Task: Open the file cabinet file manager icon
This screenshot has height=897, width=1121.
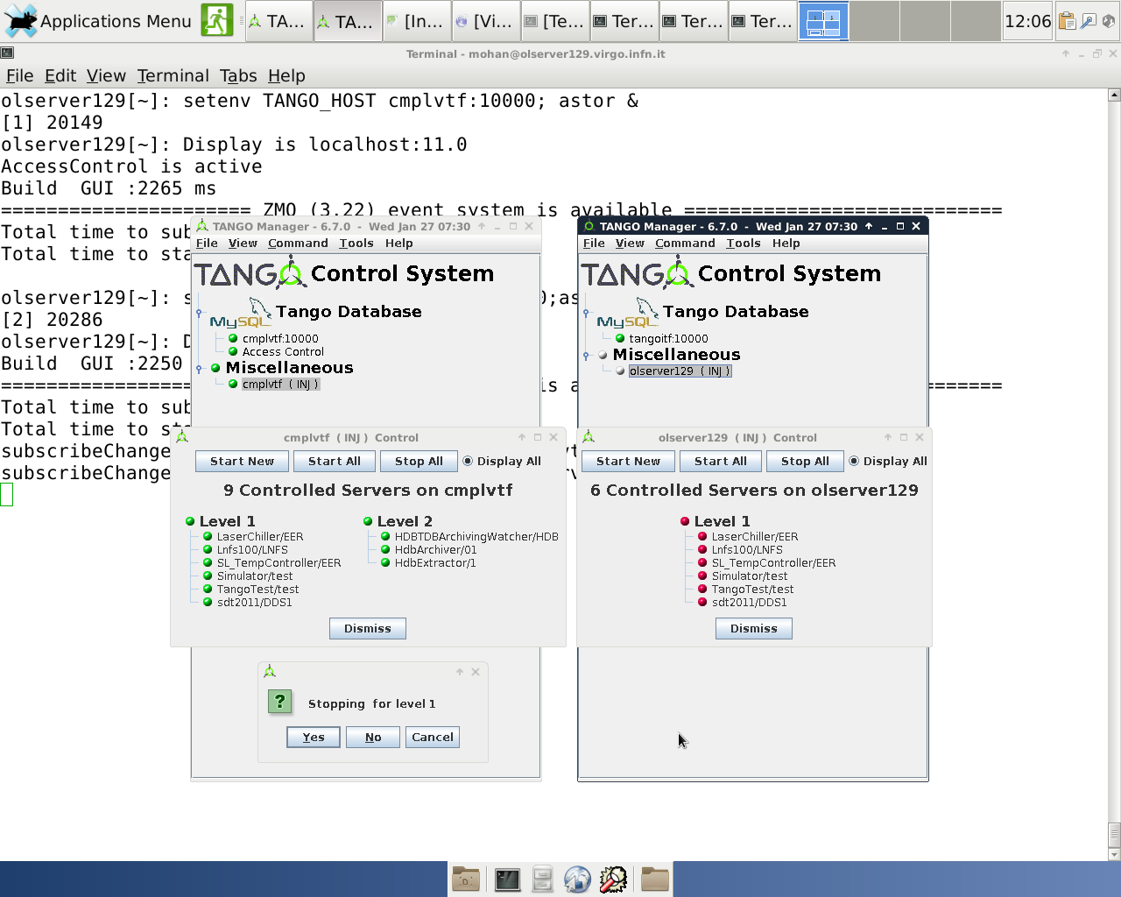Action: 543,879
